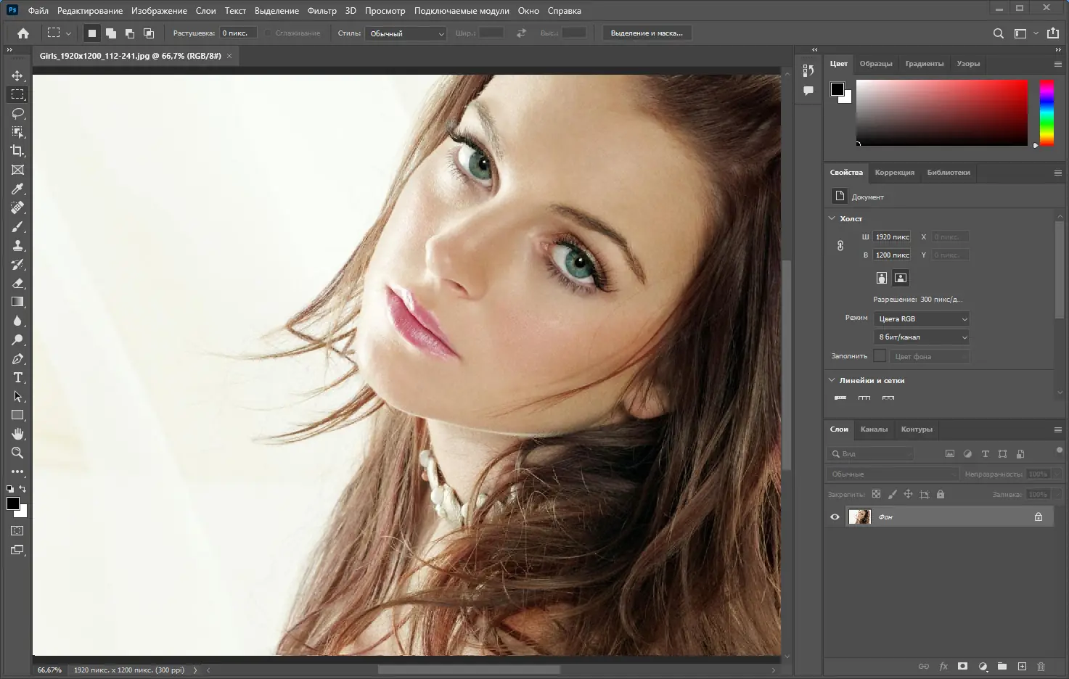Select the Eyedropper tool

coord(17,189)
